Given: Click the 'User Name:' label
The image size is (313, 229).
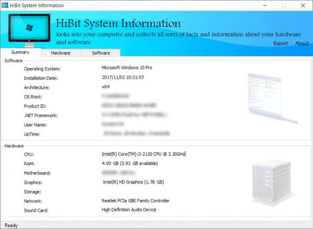Looking at the screenshot, I should [35, 125].
